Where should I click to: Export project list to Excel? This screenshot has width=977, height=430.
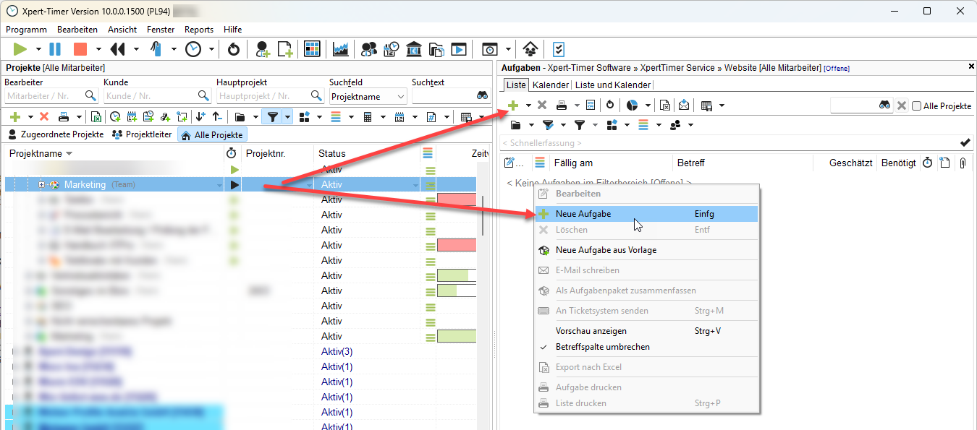[96, 116]
